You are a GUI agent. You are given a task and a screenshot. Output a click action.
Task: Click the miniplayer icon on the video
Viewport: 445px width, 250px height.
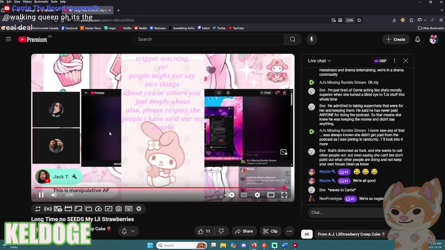(x=284, y=152)
